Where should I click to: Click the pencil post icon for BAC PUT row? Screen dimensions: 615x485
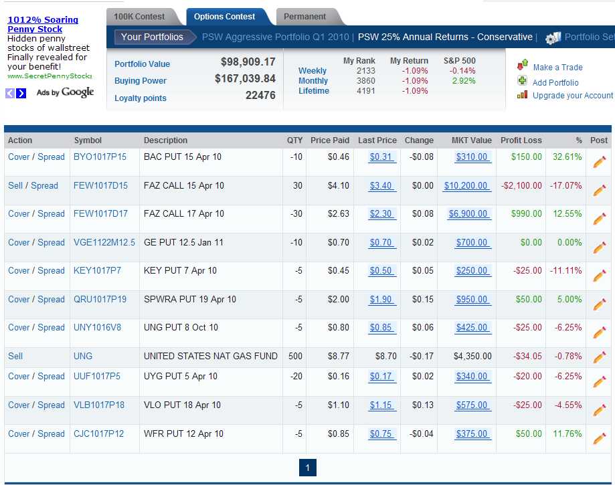click(599, 161)
